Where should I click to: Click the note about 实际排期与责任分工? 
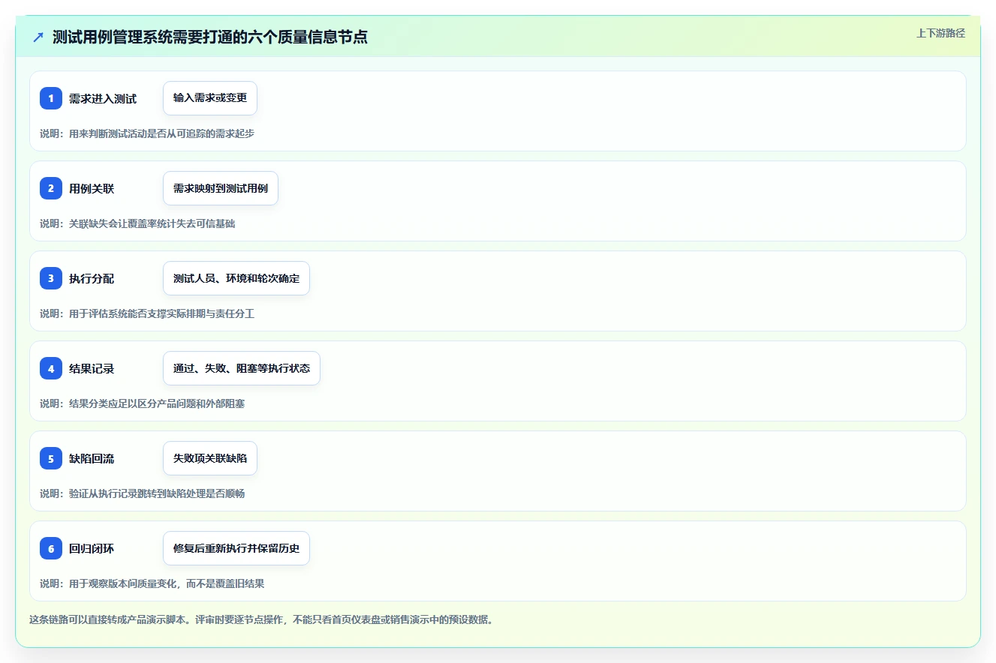pos(147,313)
